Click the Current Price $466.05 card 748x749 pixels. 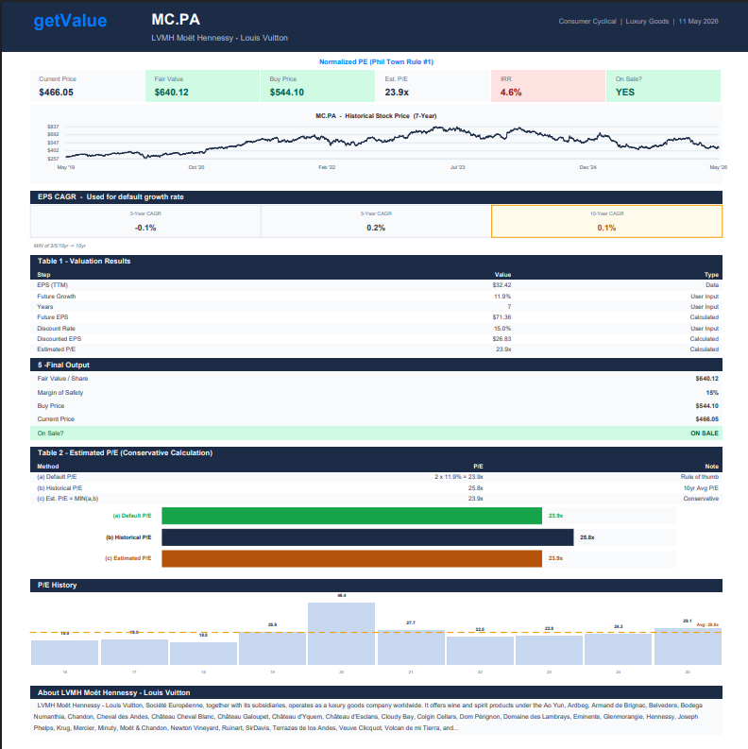pos(88,86)
